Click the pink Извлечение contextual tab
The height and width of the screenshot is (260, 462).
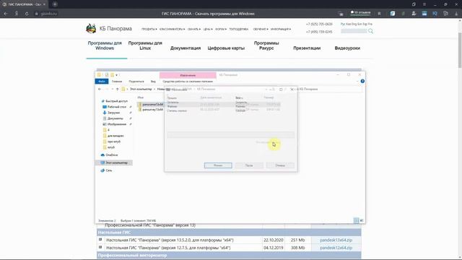[x=188, y=75]
